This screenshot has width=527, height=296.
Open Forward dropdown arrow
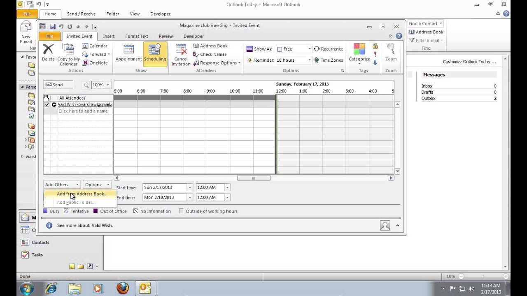[x=109, y=54]
